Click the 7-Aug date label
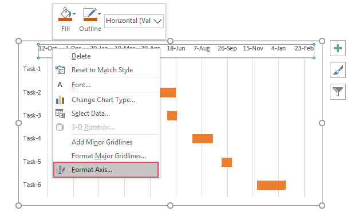355x215 pixels. coord(202,48)
